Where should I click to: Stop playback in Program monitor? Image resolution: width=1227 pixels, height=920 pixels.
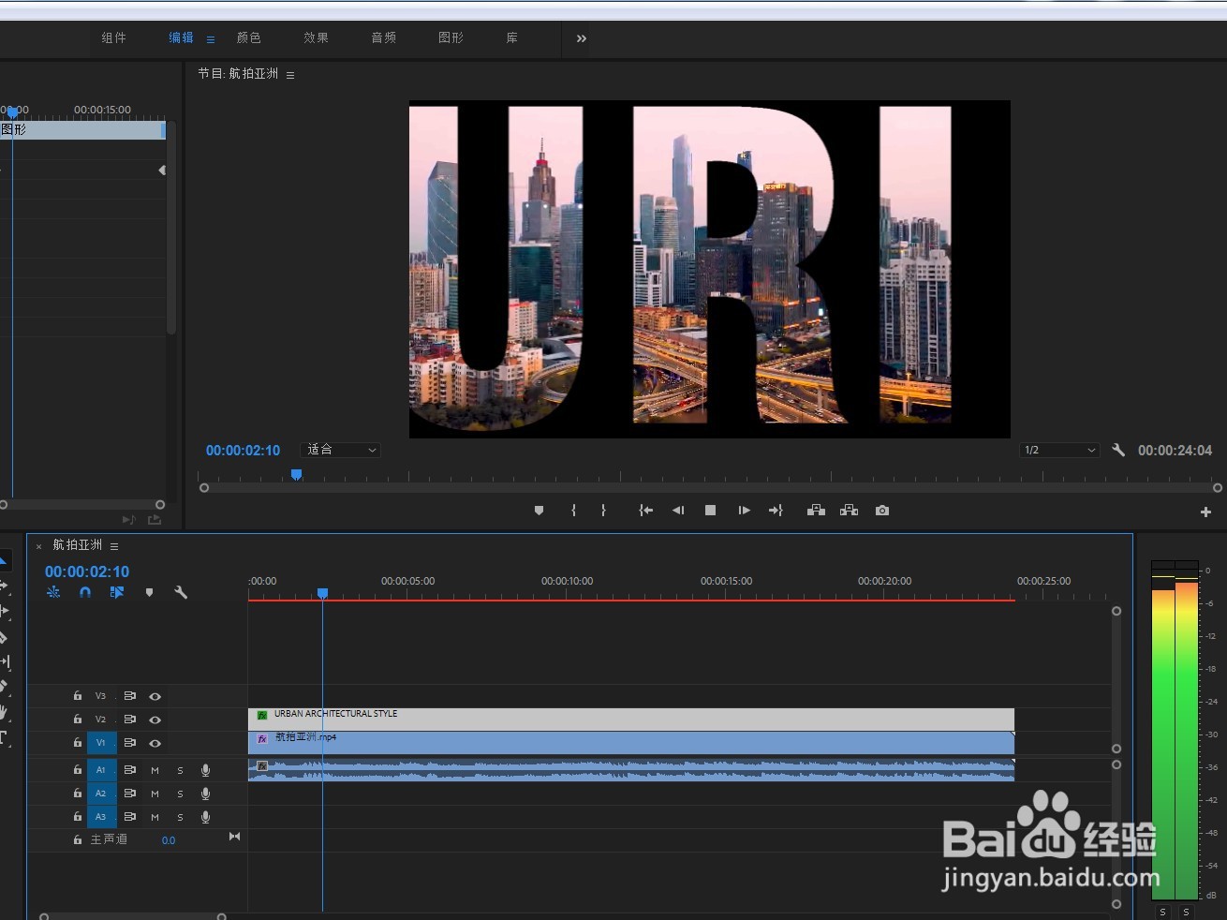click(x=710, y=511)
